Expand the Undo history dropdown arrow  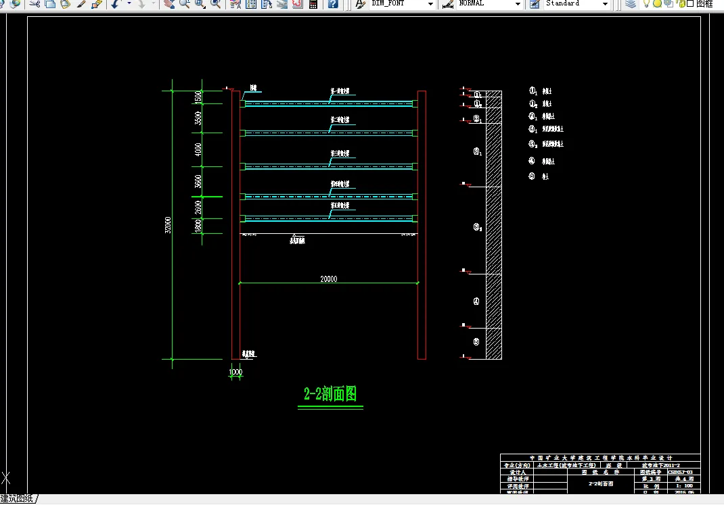129,3
